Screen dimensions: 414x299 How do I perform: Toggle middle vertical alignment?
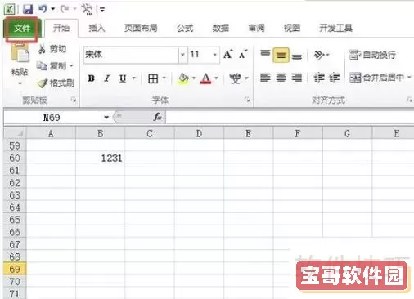[x=281, y=55]
